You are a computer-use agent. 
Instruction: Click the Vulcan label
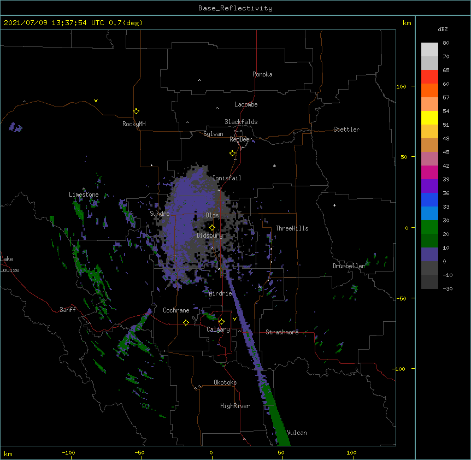pyautogui.click(x=297, y=433)
